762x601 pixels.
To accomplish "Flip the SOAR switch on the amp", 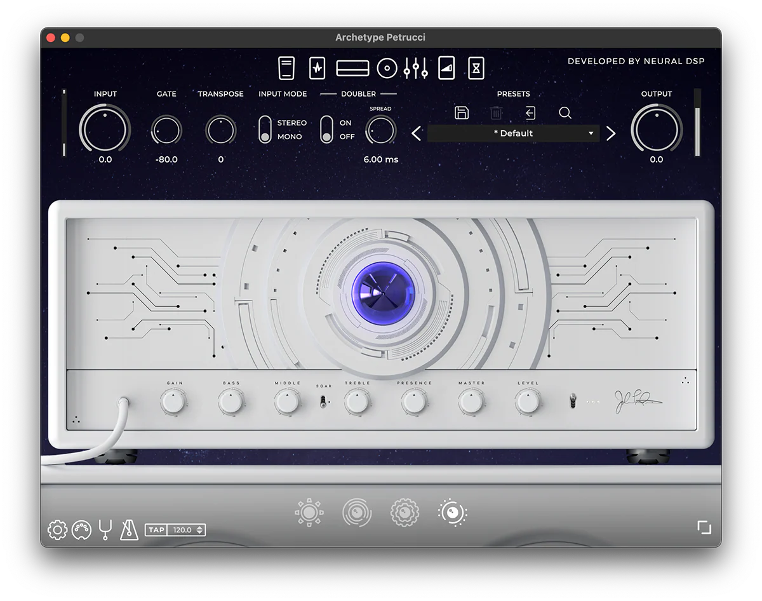I will [323, 400].
